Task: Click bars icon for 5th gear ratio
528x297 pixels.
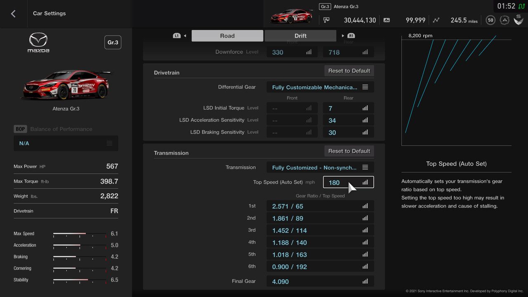Action: pyautogui.click(x=365, y=255)
